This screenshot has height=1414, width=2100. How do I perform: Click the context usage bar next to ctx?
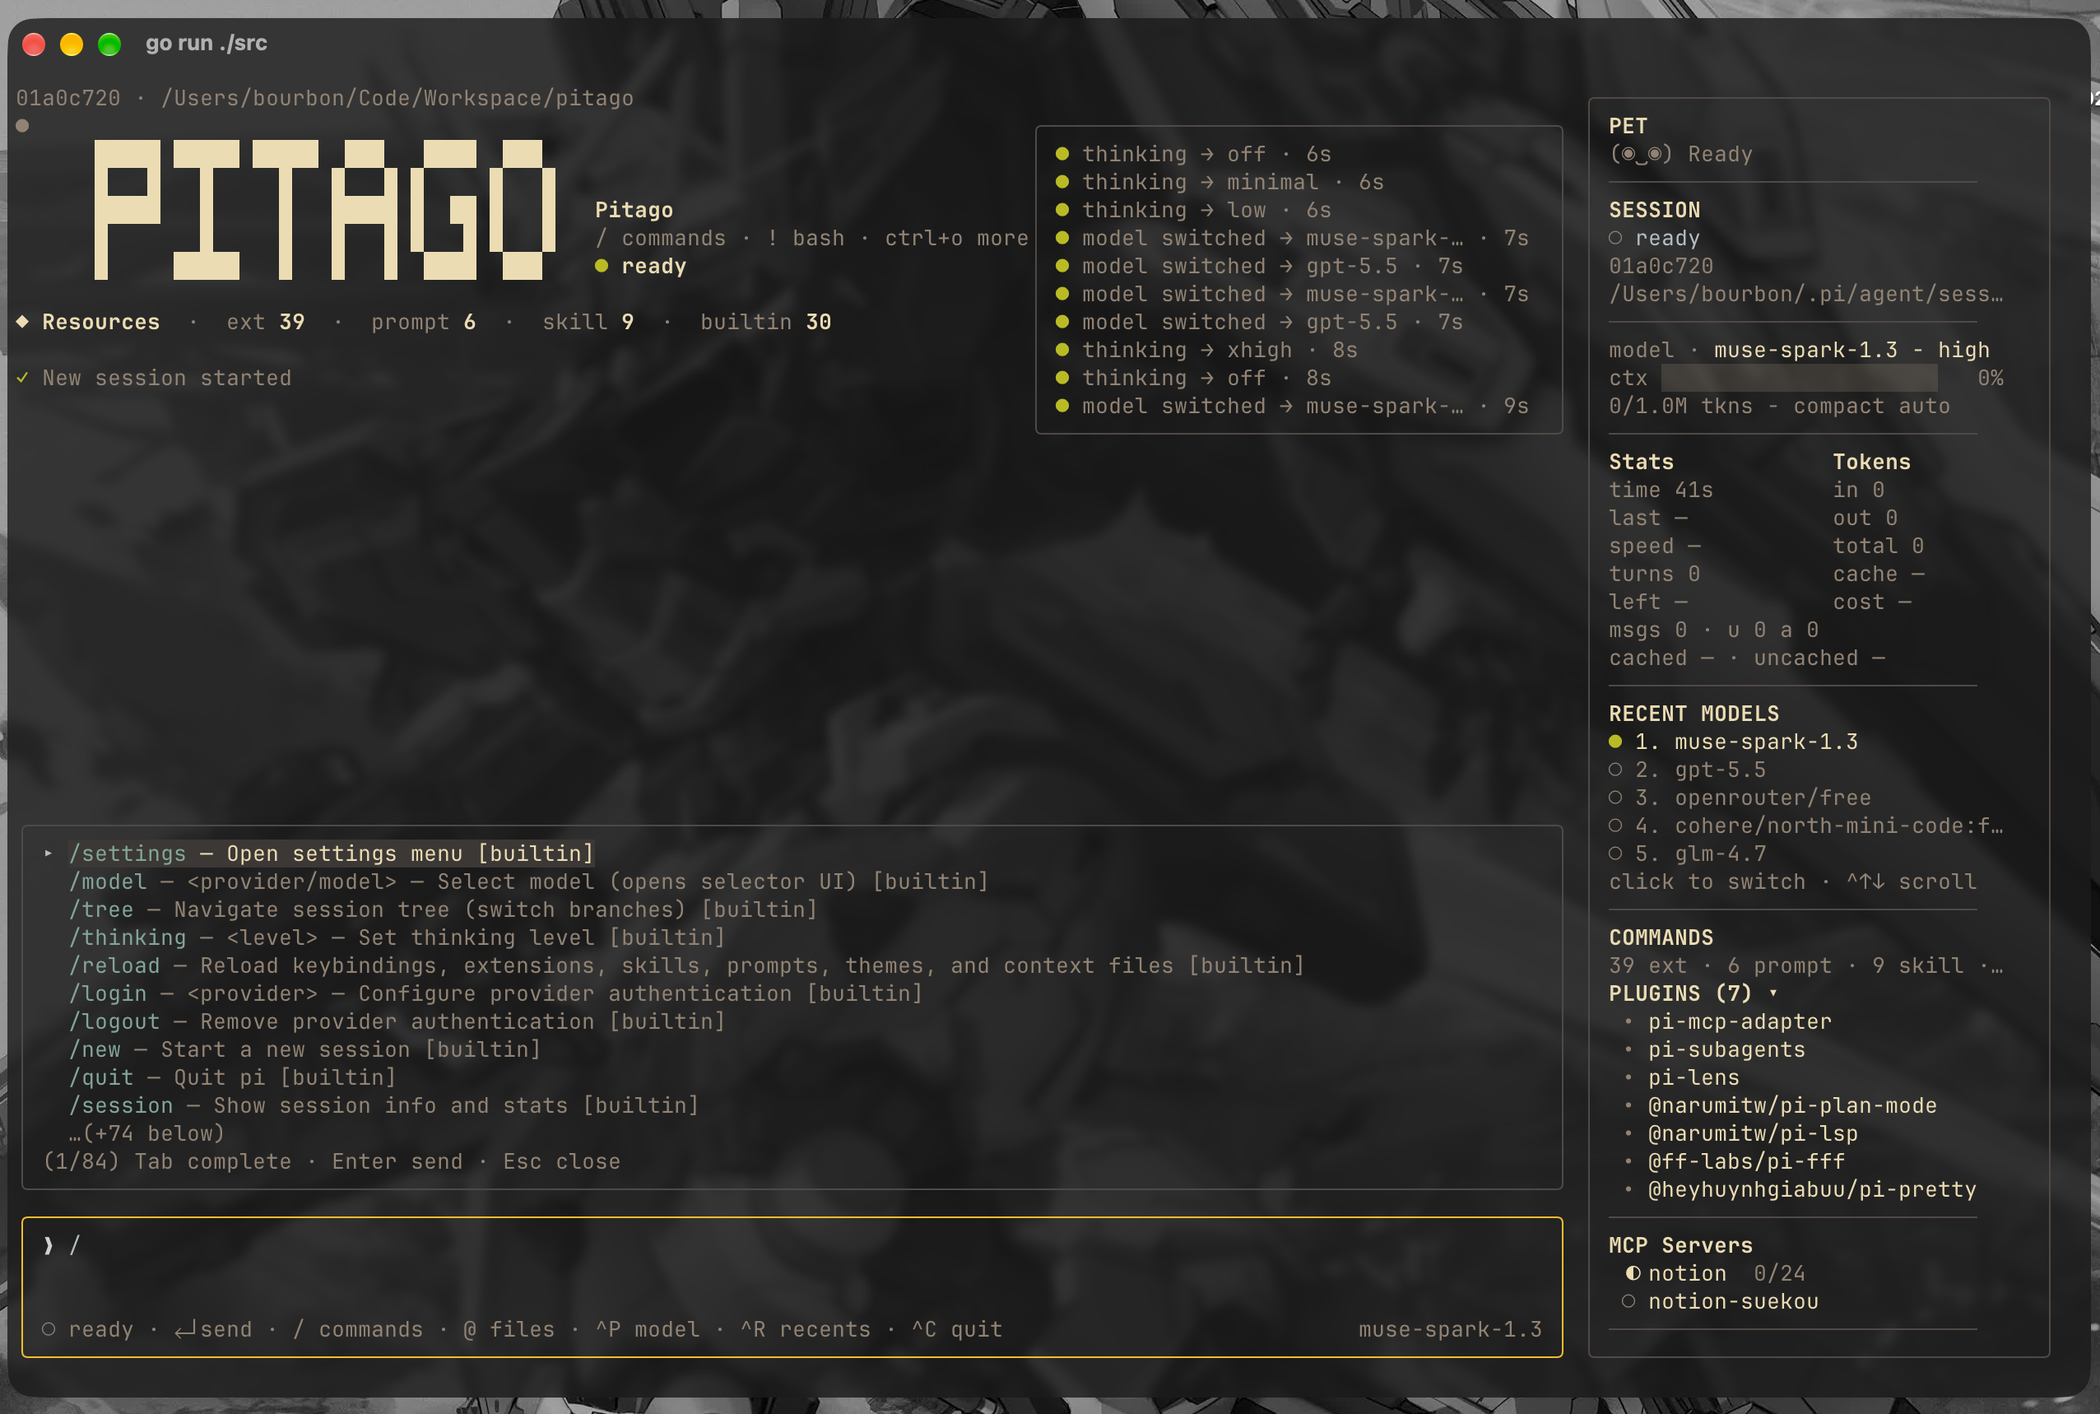pos(1799,378)
